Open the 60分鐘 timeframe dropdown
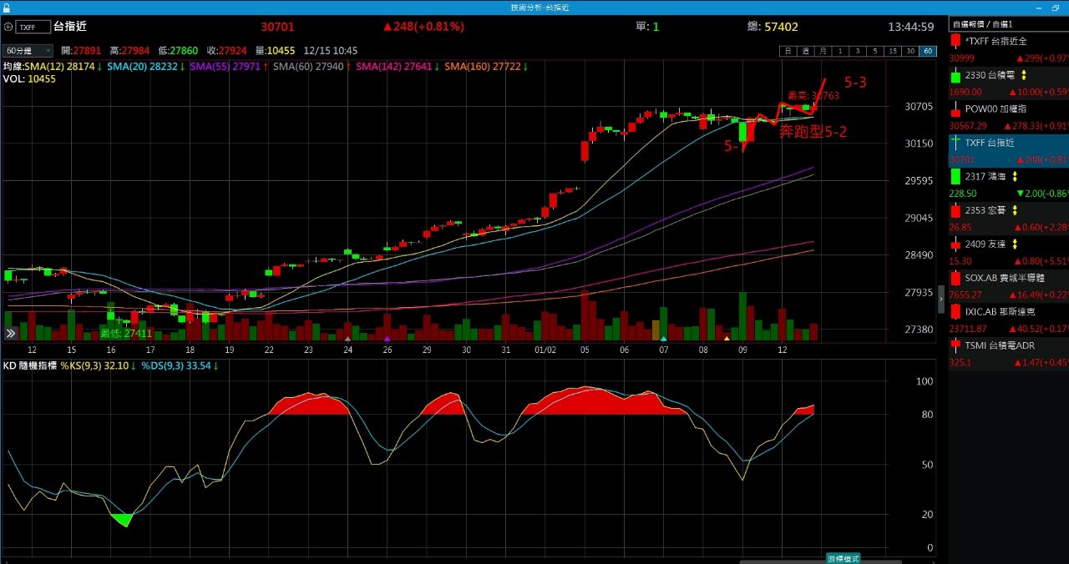Screen dimensions: 1069x564 click(28, 51)
